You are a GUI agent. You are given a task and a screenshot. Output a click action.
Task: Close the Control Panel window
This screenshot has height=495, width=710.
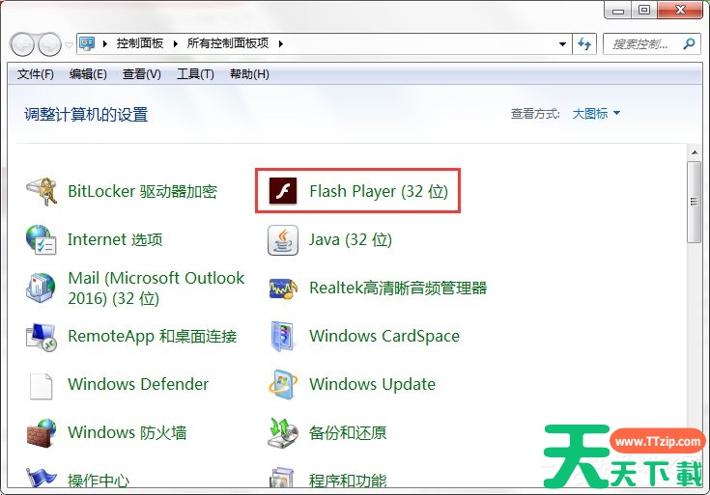point(680,10)
